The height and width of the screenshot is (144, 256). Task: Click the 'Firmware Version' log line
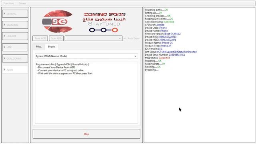(x=163, y=34)
